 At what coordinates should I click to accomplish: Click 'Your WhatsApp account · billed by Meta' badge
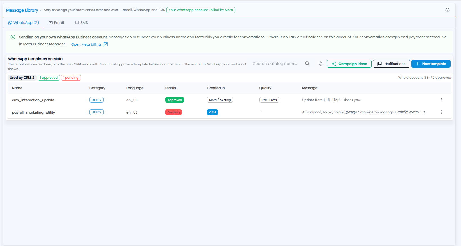coord(201,10)
